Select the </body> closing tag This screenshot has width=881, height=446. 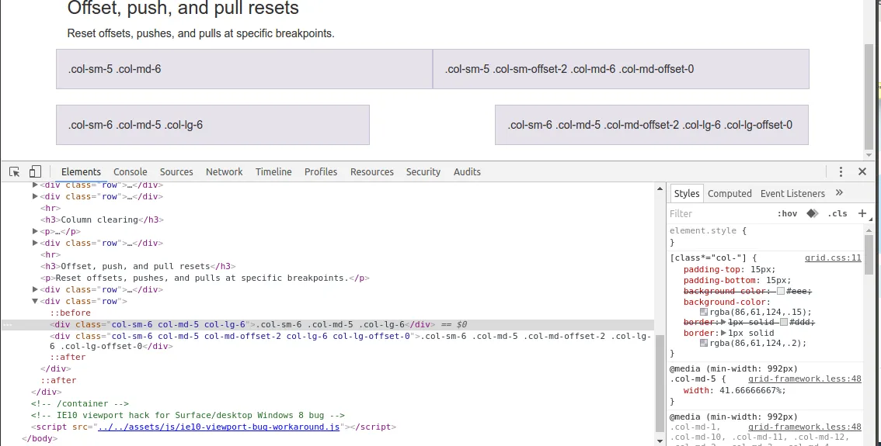[x=40, y=439]
